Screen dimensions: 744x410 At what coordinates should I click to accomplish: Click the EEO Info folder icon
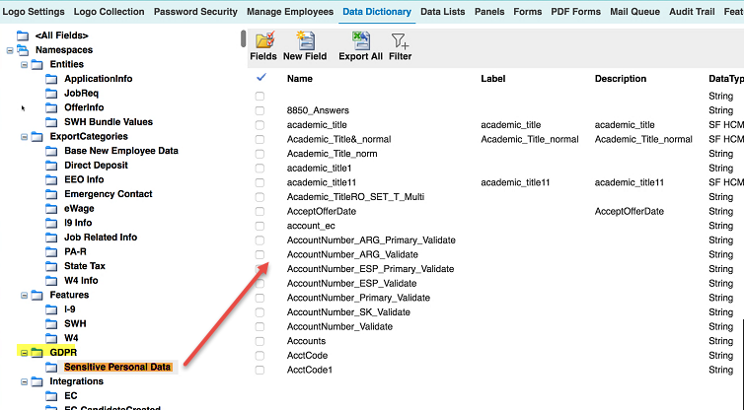pos(51,179)
